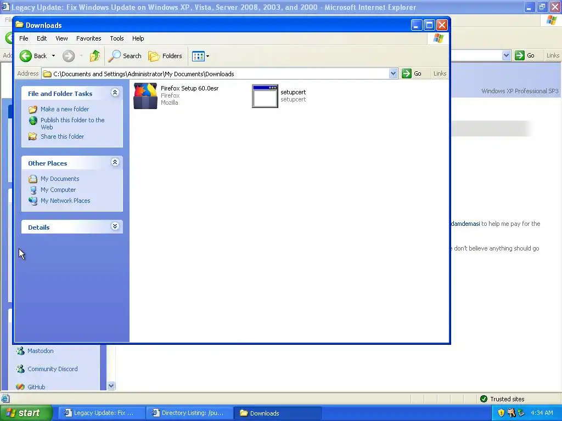
Task: Open the Favorites menu
Action: [x=88, y=38]
